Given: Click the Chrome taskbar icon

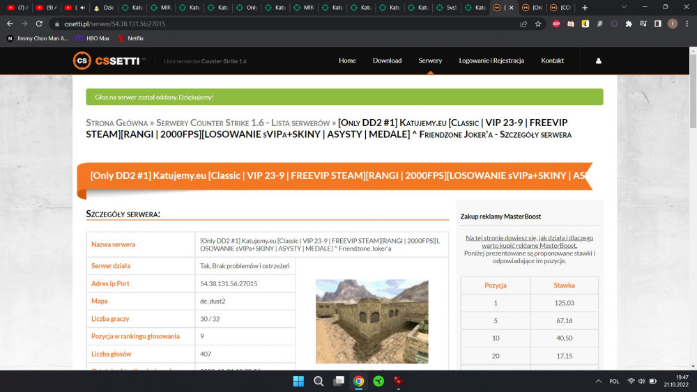Looking at the screenshot, I should tap(359, 382).
